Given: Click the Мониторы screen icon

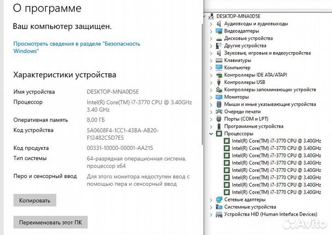Looking at the screenshot, I should point(219,97).
